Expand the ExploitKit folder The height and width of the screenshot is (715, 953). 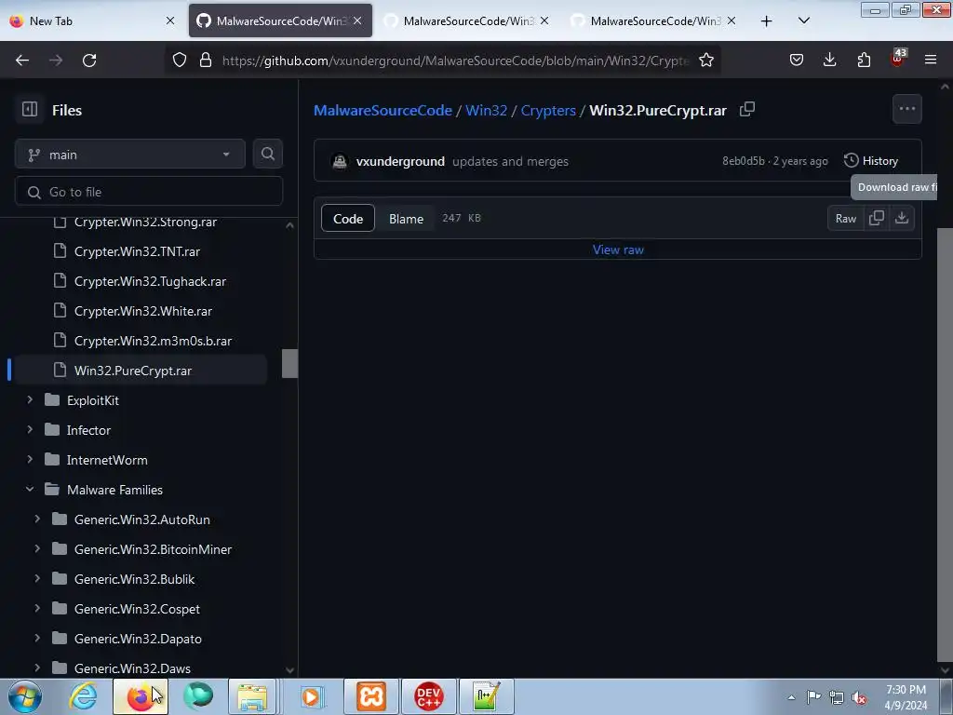pyautogui.click(x=30, y=400)
